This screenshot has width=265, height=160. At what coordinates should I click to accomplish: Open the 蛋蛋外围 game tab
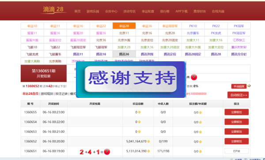click(x=32, y=40)
